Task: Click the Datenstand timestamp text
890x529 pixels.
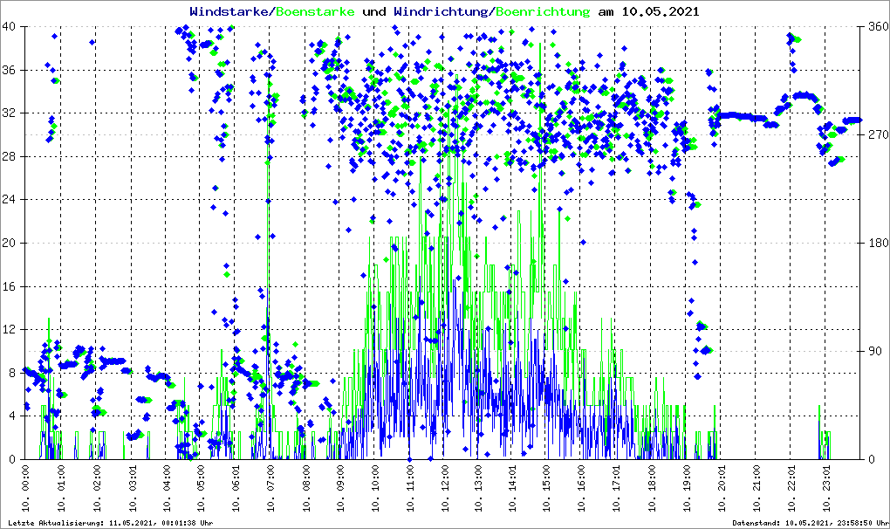Action: click(809, 523)
